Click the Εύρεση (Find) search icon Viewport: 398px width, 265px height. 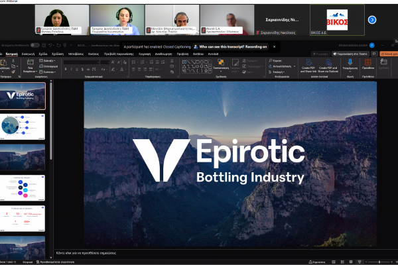point(275,60)
